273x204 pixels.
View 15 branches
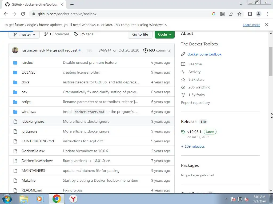57,34
